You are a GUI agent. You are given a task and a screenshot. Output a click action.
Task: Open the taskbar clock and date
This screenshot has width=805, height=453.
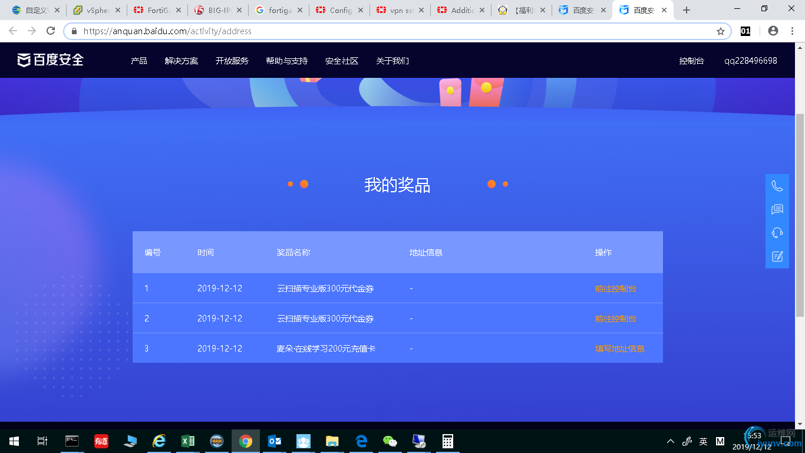[752, 441]
